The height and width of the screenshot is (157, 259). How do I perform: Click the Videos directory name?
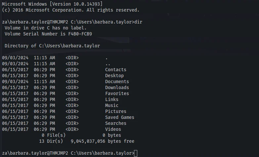[113, 129]
